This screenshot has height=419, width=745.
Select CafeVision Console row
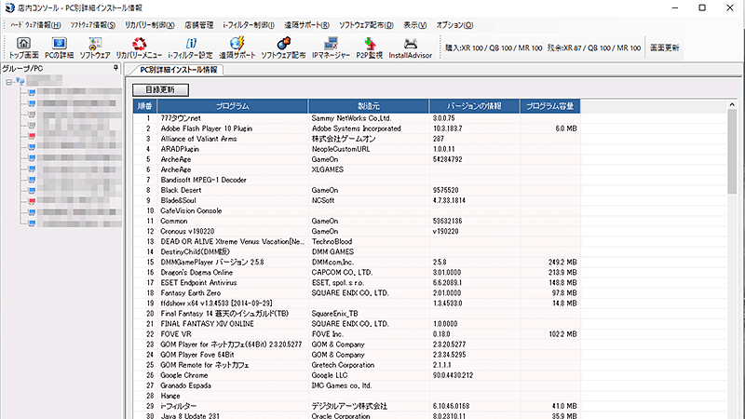coord(357,211)
